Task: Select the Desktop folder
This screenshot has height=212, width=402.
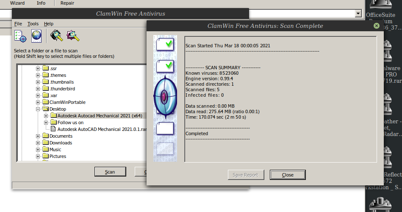Action: pos(58,109)
